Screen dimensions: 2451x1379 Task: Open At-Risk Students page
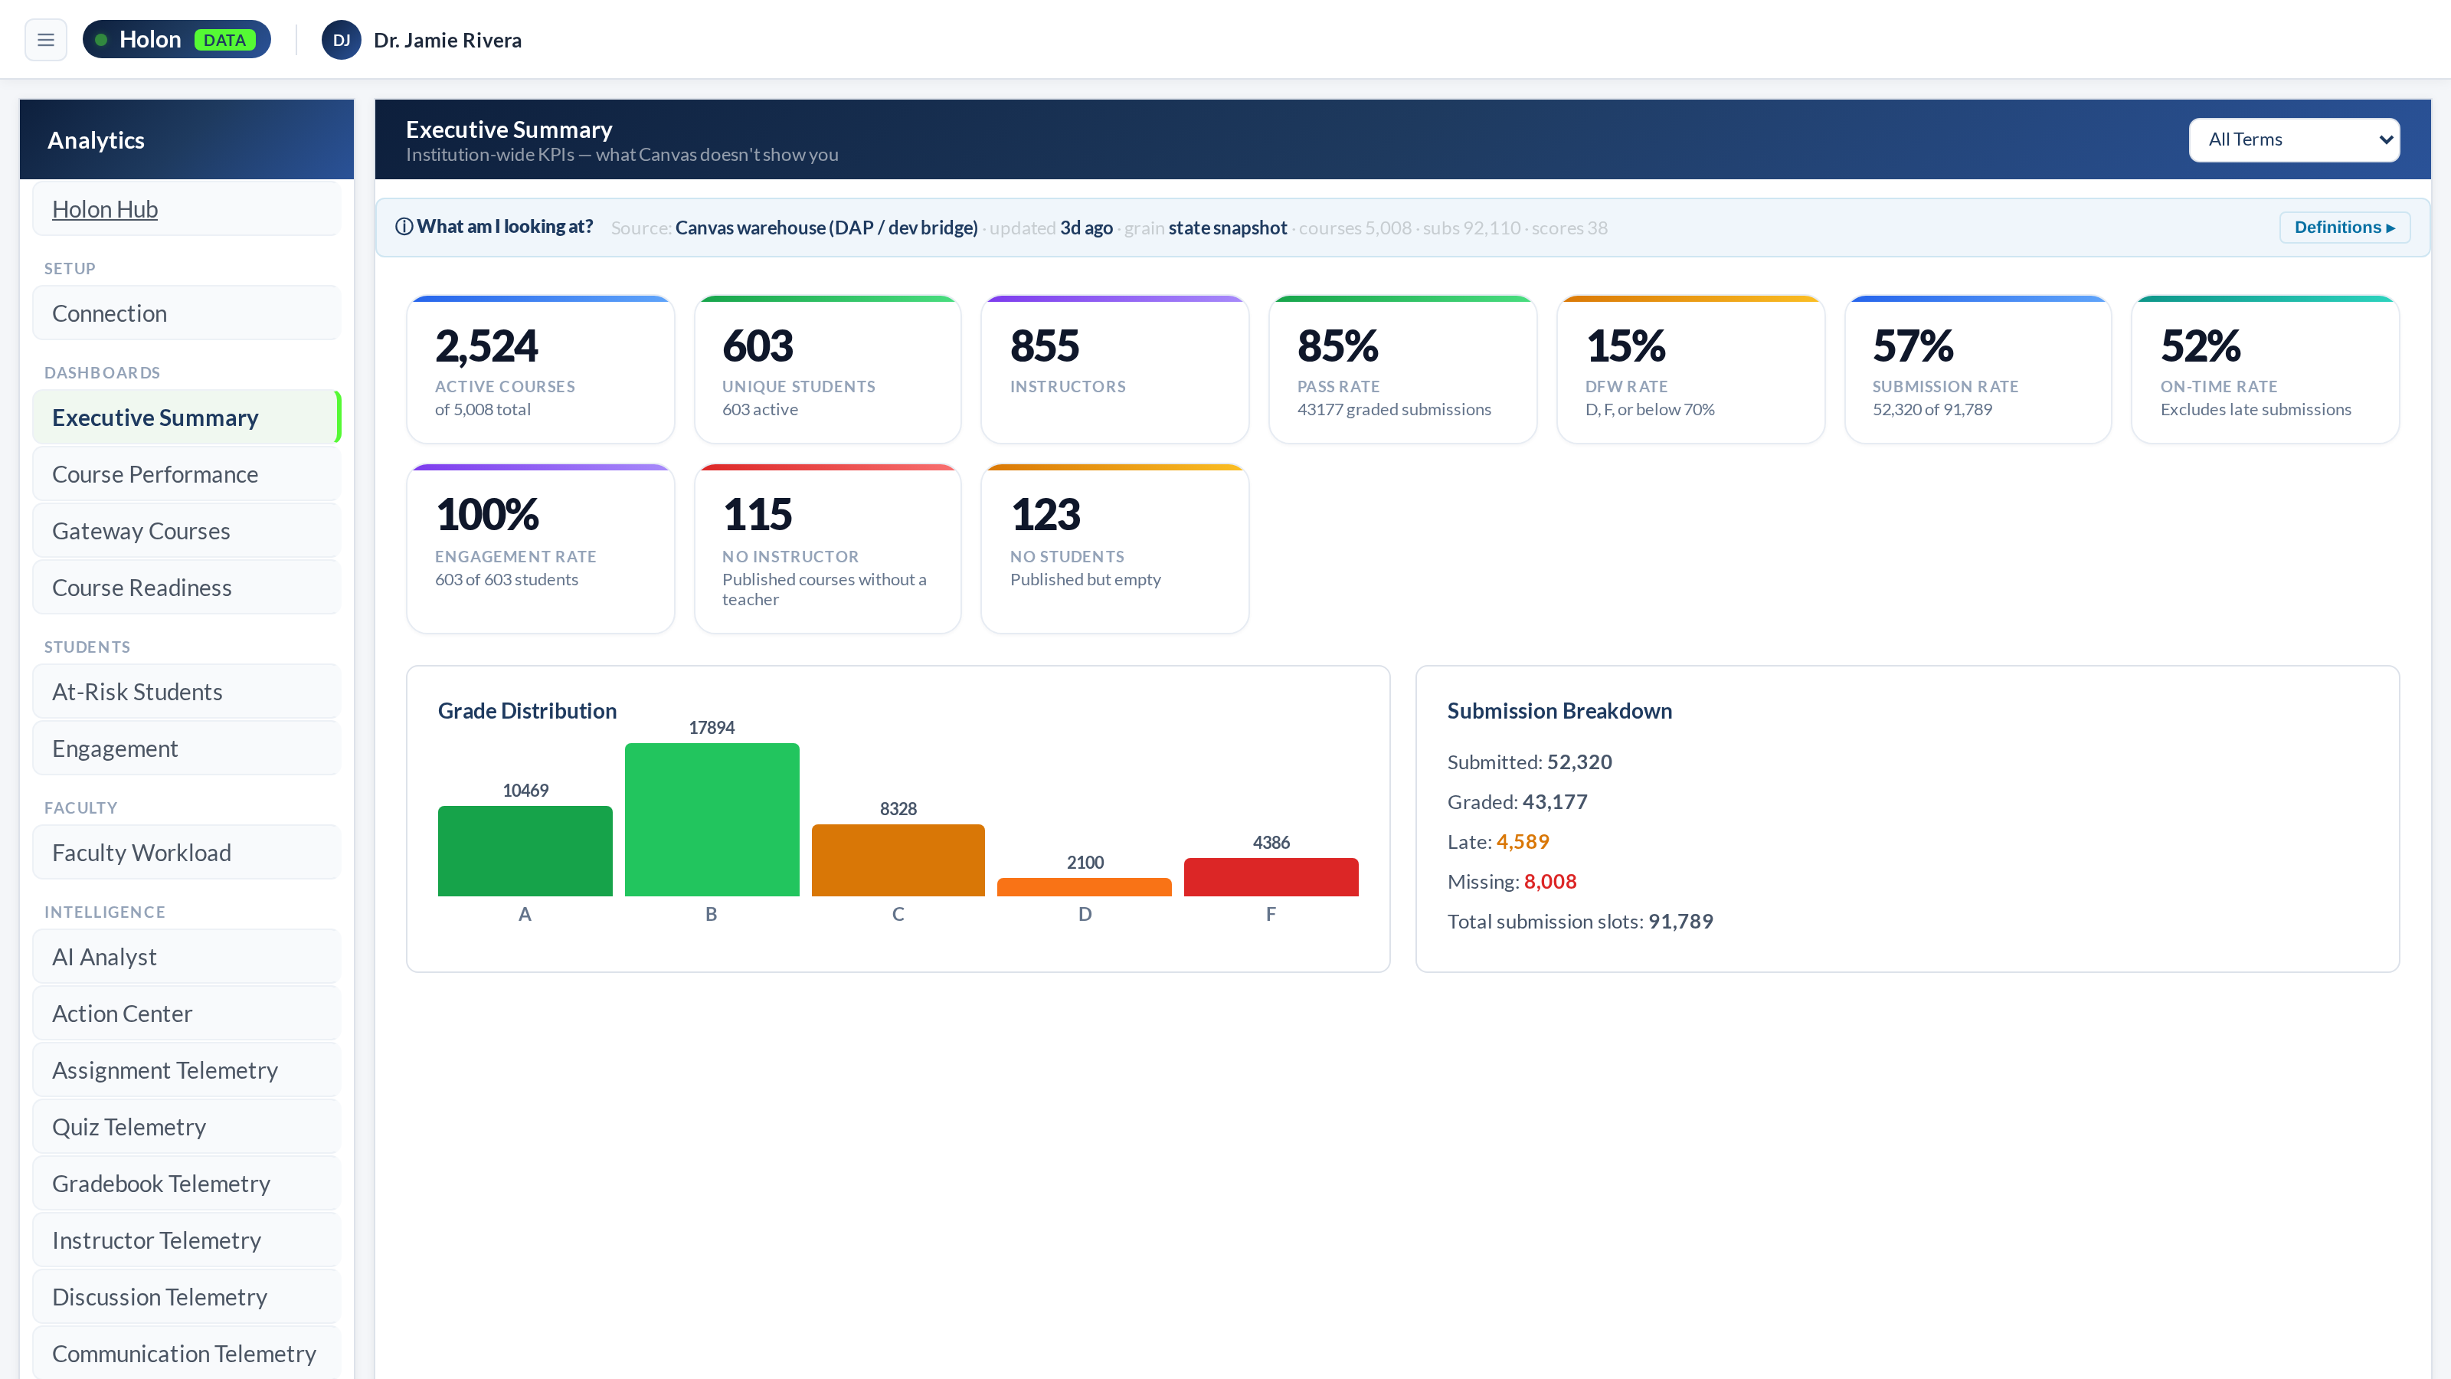[186, 692]
